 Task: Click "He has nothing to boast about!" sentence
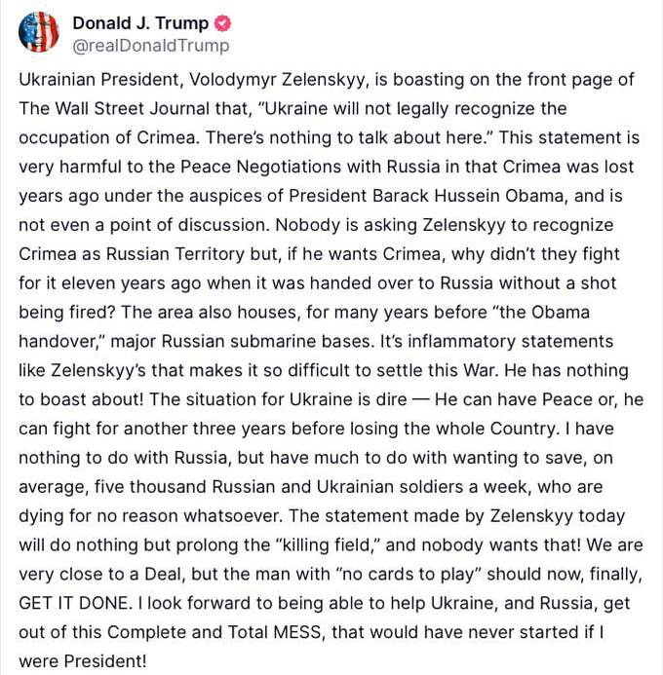[324, 385]
